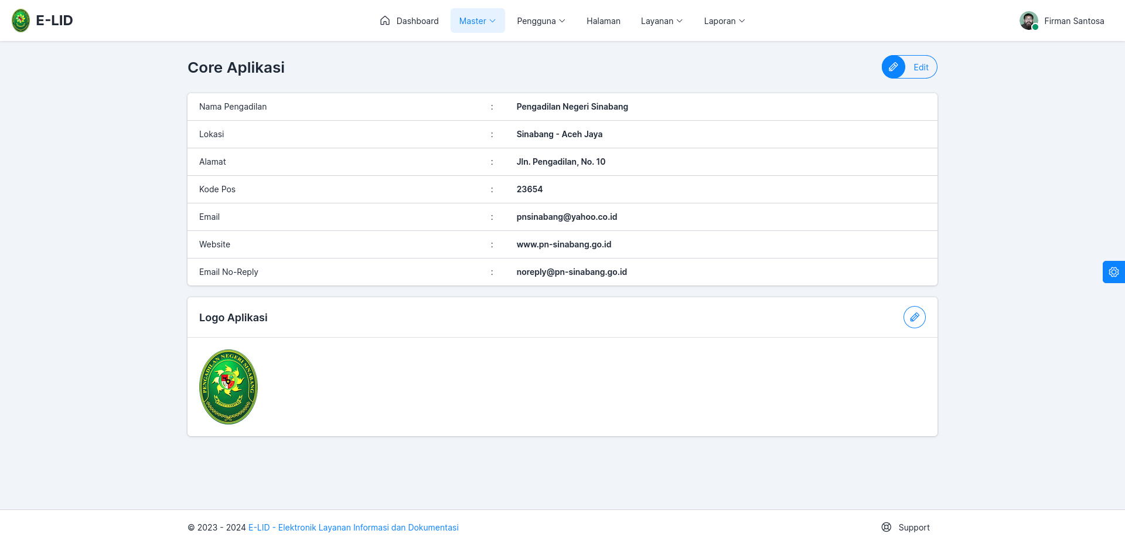Open the Dashboard menu item
Viewport: 1125px width, 544px height.
(x=409, y=21)
